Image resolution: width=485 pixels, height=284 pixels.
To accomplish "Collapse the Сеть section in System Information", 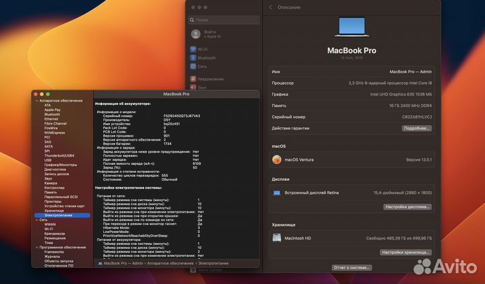I will pos(37,219).
